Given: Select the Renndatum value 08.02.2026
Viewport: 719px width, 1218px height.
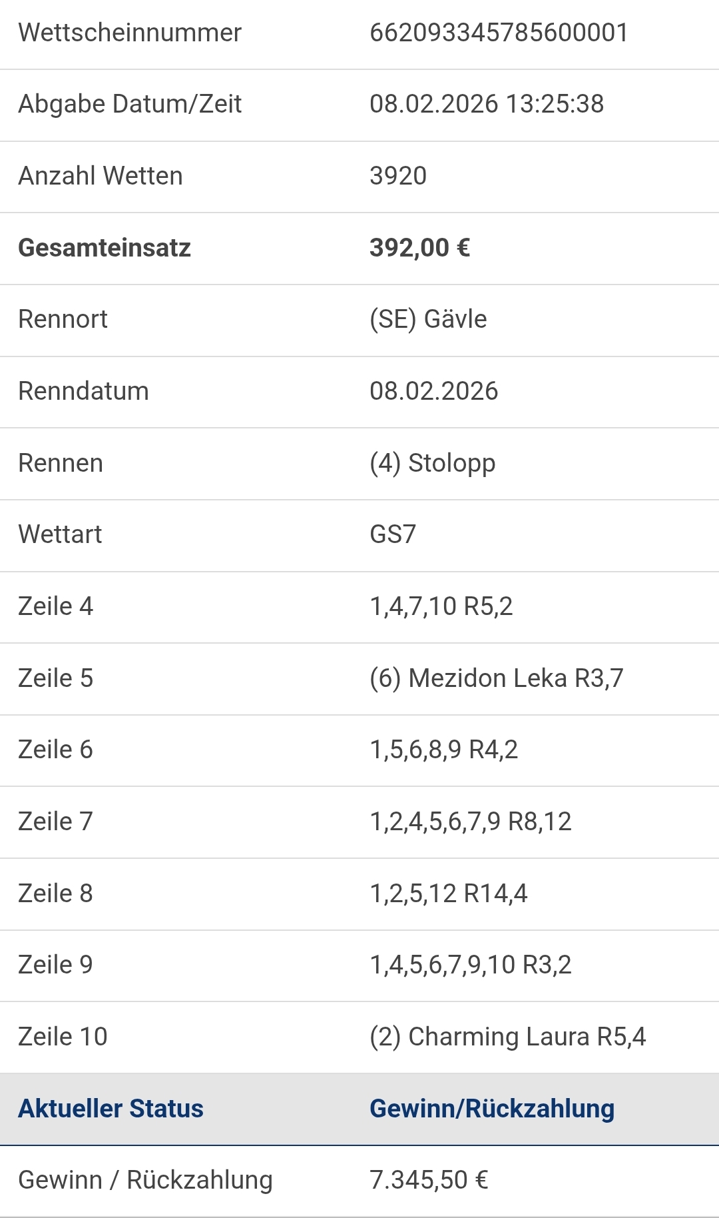Looking at the screenshot, I should pos(433,391).
